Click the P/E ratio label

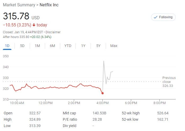(x=70, y=119)
